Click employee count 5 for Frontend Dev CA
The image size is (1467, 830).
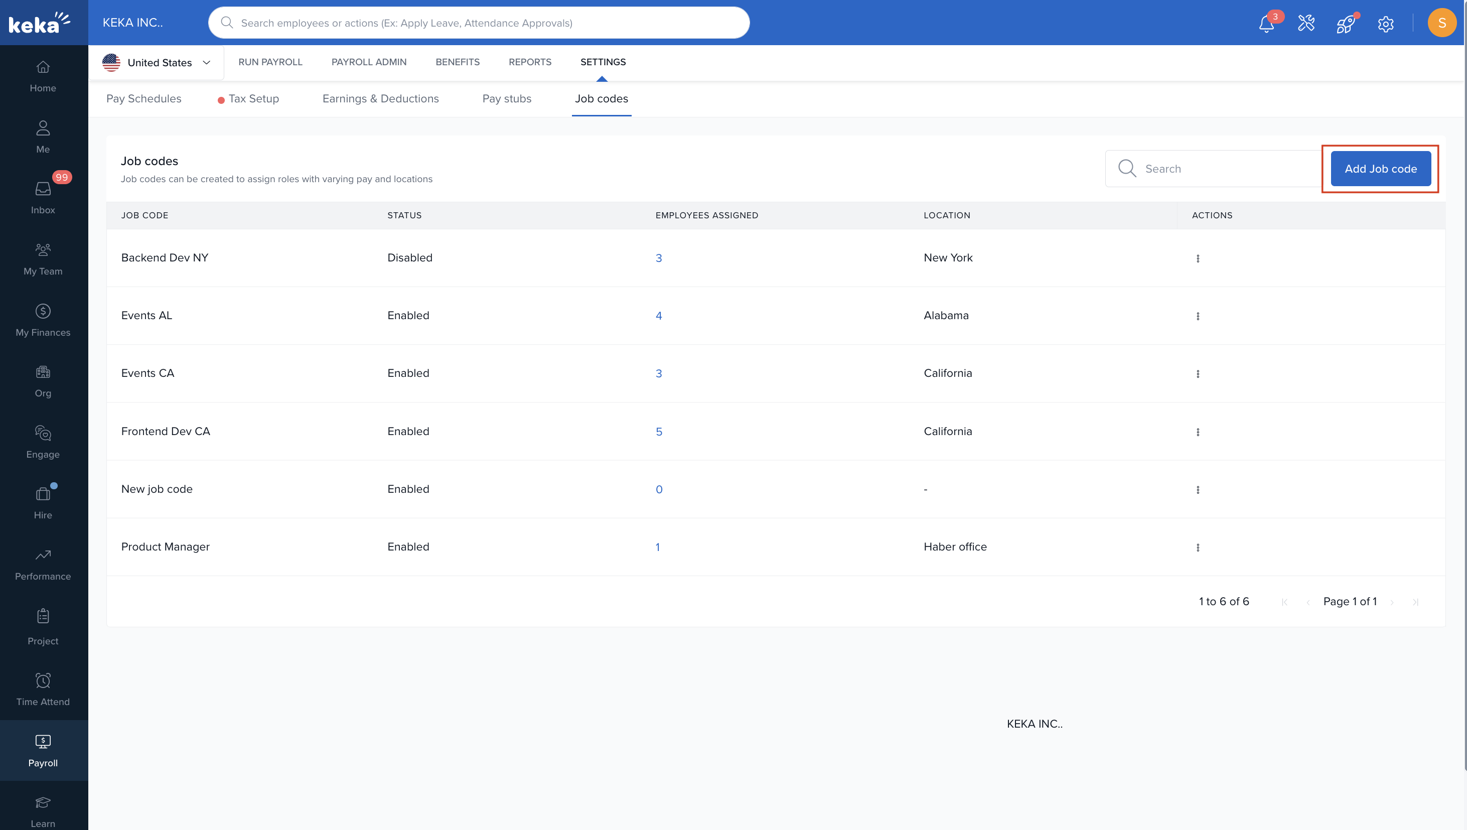(x=658, y=432)
